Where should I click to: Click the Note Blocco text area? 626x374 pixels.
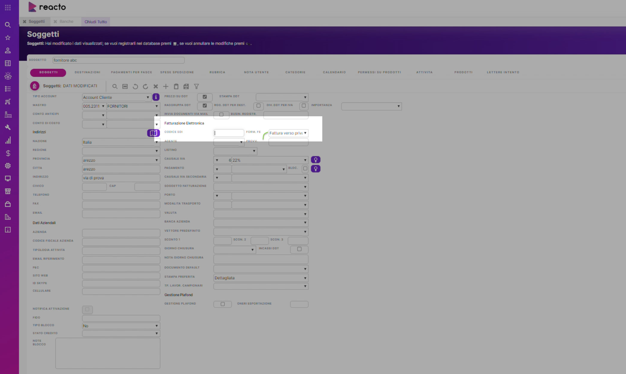click(108, 353)
